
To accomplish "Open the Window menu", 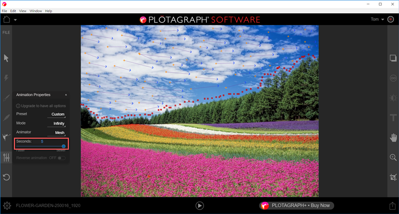I will pyautogui.click(x=35, y=11).
